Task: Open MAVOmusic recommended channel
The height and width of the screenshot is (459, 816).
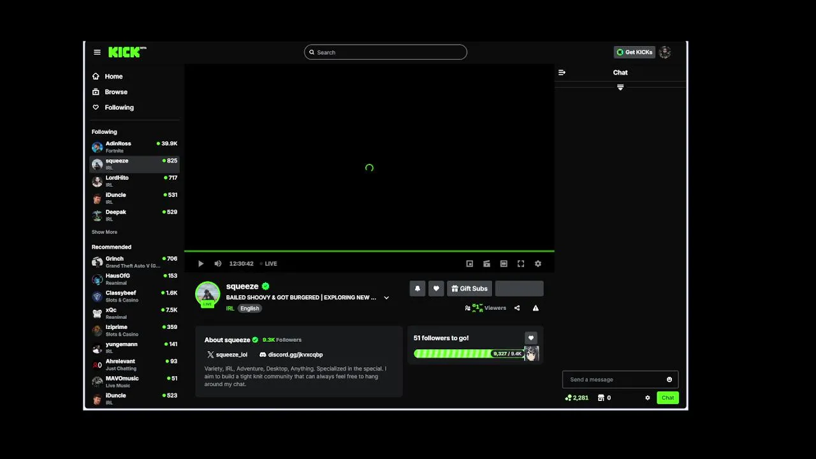Action: [135, 381]
